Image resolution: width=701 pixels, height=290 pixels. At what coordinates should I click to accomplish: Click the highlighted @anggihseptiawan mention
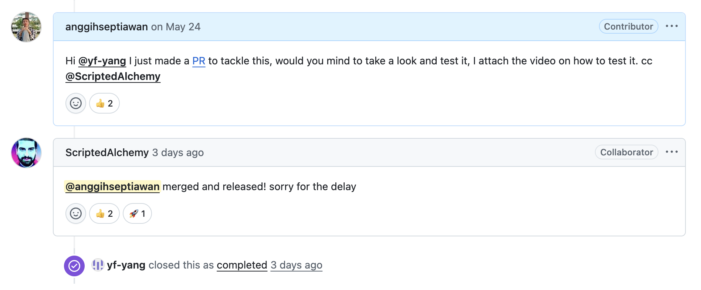112,186
